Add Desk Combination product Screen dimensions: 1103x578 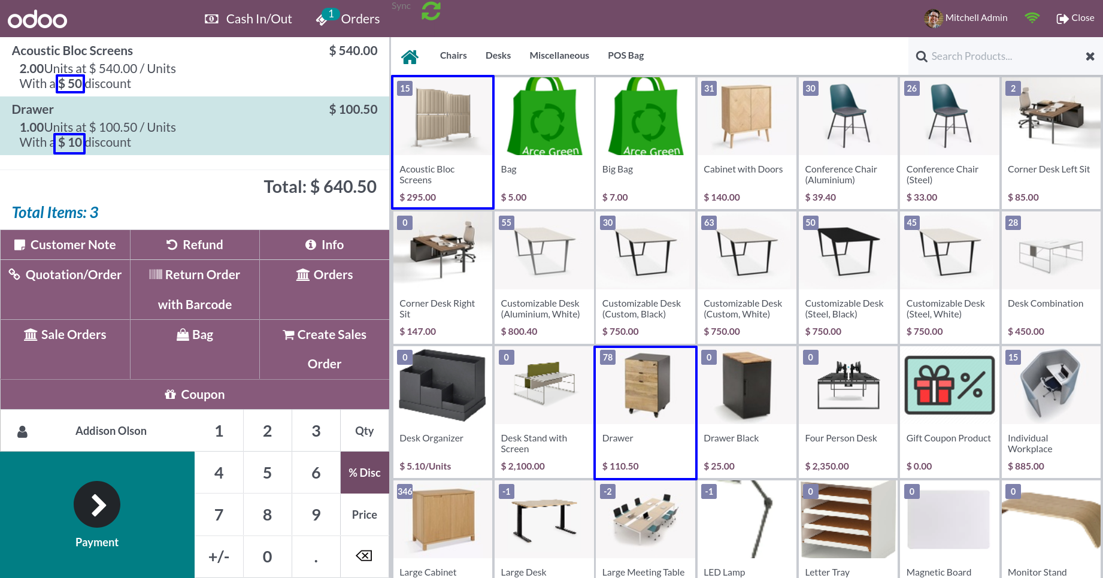click(1051, 277)
